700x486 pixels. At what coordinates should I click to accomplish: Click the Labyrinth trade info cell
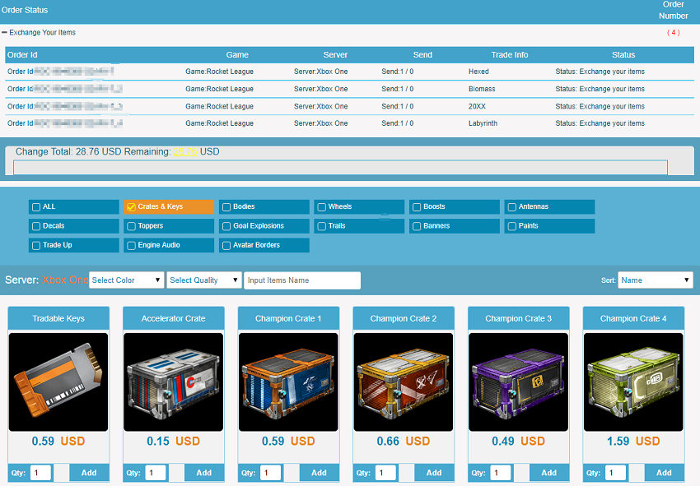(483, 123)
